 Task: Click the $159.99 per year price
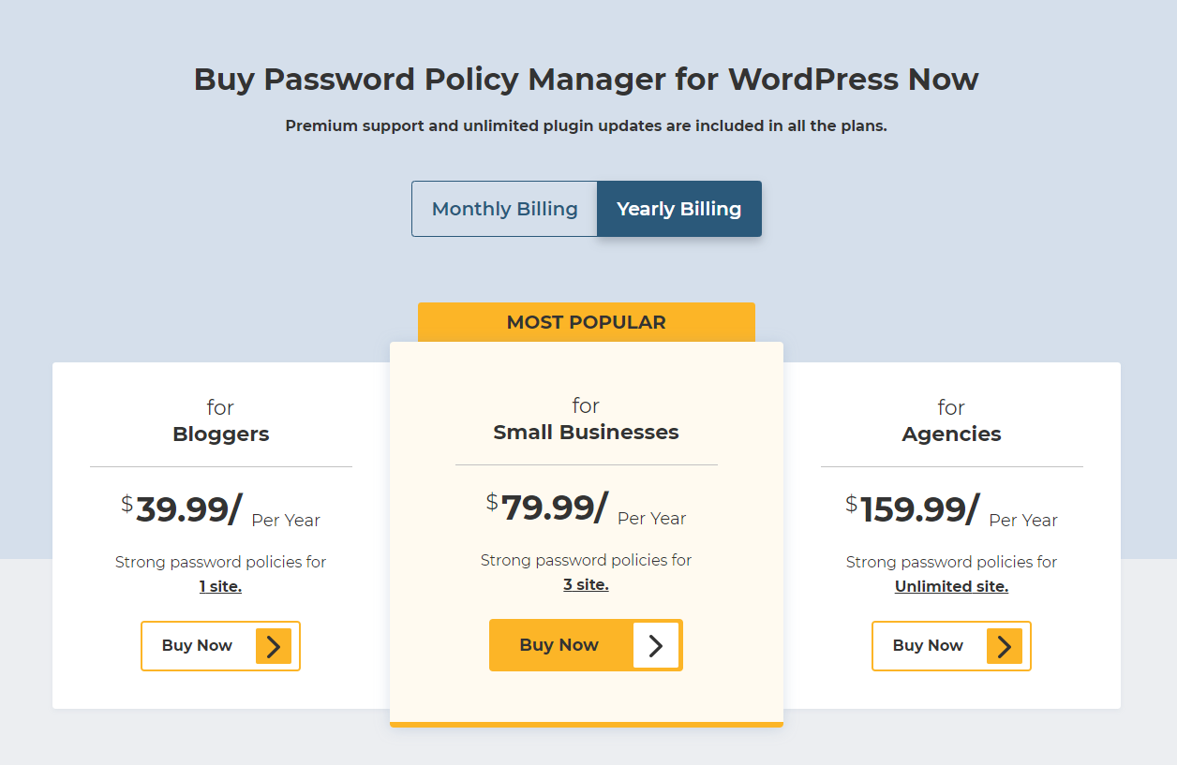(x=920, y=510)
